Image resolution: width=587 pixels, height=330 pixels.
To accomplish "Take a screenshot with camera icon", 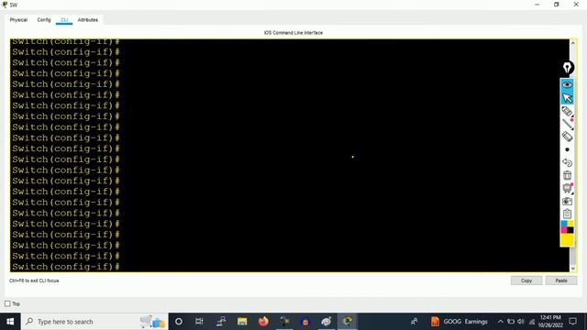I will click(567, 202).
